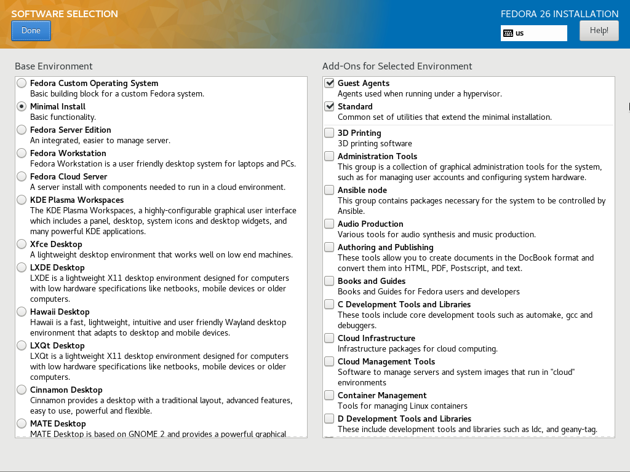Screen dimensions: 630x472
Task: Select Fedora Server Edition environment
Action: click(x=22, y=130)
